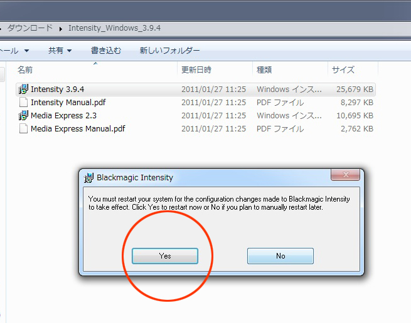Close the Blackmagic Intensity dialog
The image size is (411, 323).
coord(345,175)
